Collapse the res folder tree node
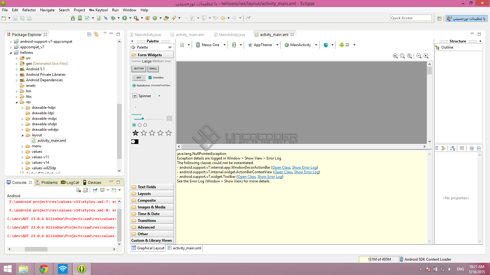 [x=17, y=102]
